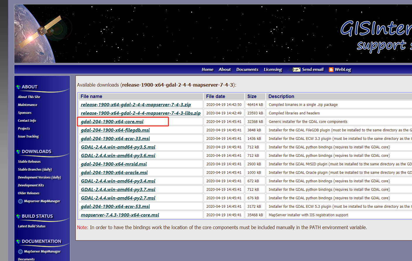This screenshot has height=261, width=412.
Task: Open Mapserver MapManager link under Downloads
Action: [x=42, y=201]
